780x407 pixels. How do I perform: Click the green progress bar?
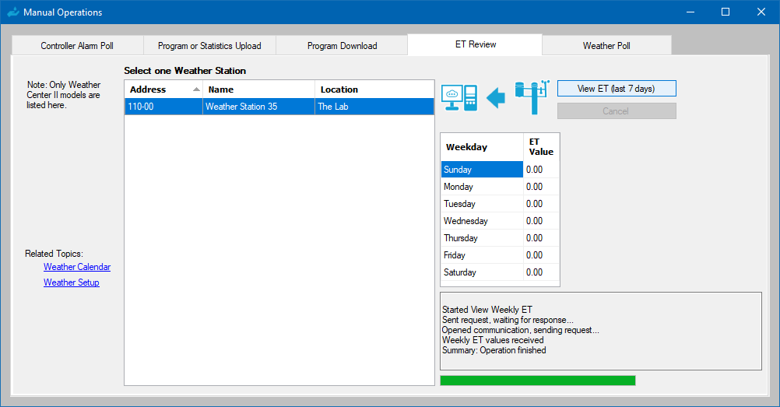click(x=538, y=381)
